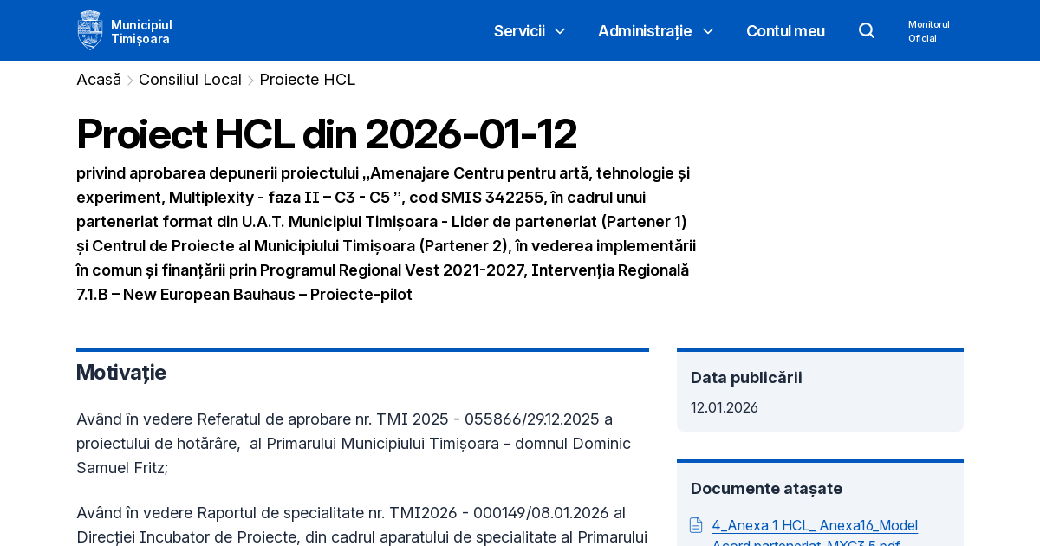
Task: Go to Acasă via the breadcrumb
Action: 98,79
